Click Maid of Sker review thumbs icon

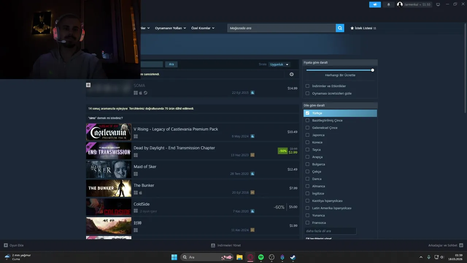252,174
